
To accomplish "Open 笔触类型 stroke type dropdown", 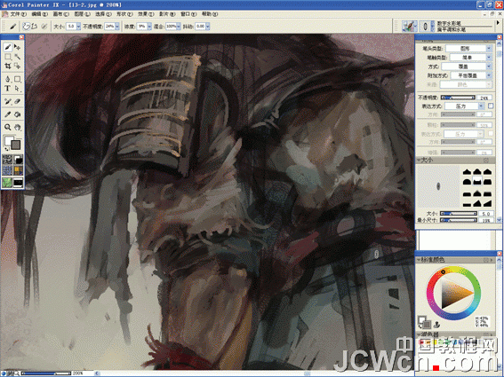I will [x=470, y=58].
